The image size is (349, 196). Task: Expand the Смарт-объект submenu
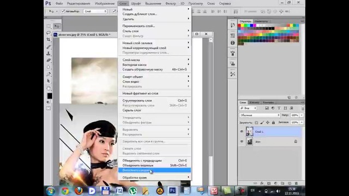(155, 77)
